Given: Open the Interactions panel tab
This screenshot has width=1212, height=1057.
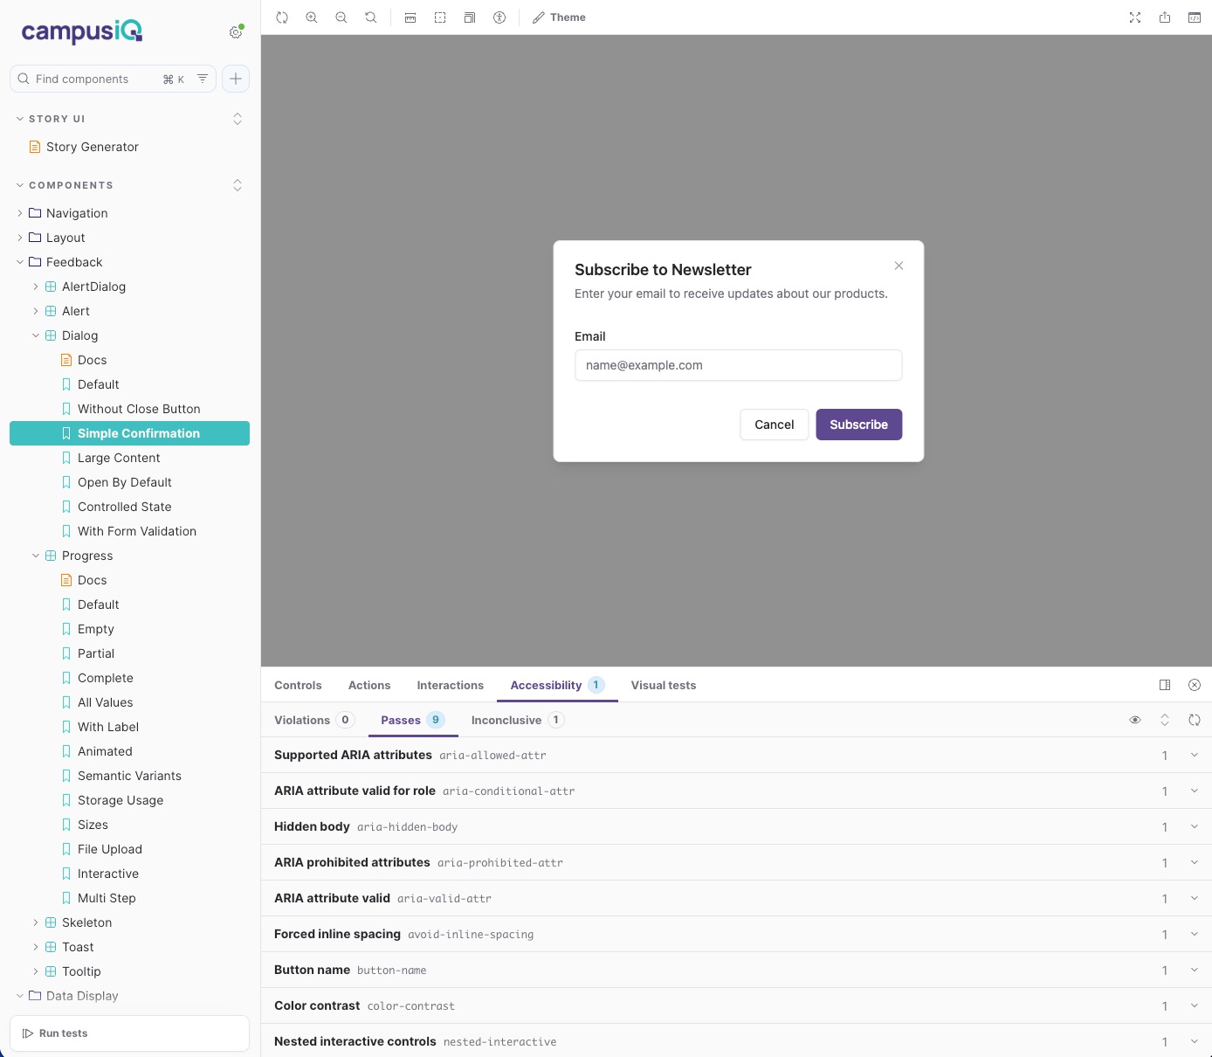Looking at the screenshot, I should pyautogui.click(x=450, y=685).
